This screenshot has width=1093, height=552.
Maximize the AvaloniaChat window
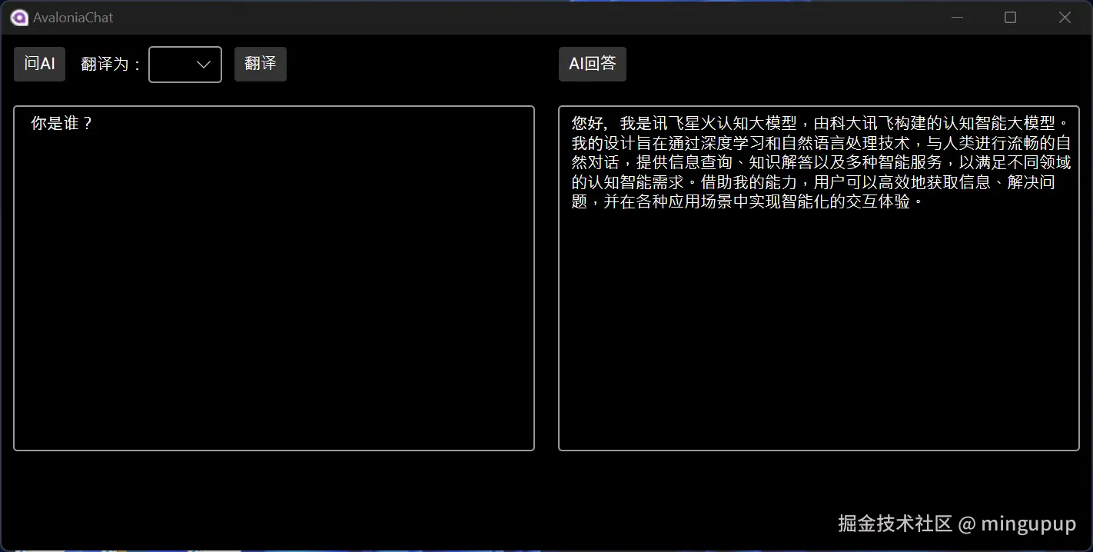(1010, 17)
